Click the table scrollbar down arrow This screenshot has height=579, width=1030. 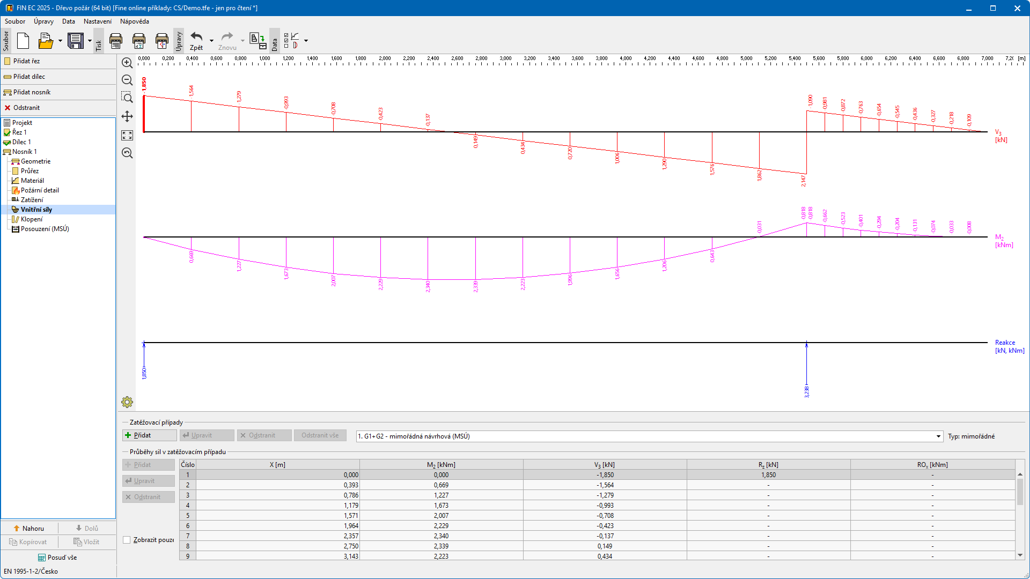(1020, 555)
